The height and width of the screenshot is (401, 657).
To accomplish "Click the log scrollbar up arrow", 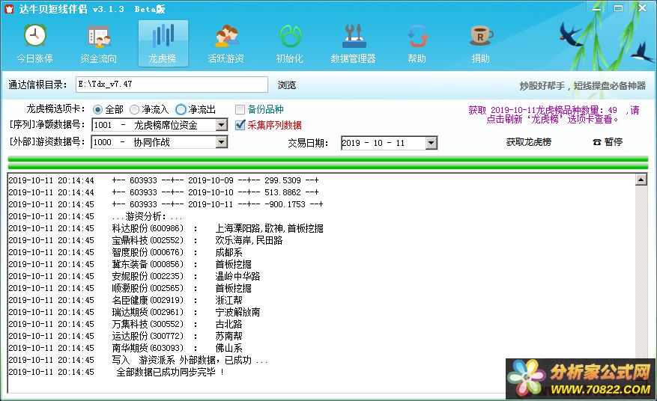I will click(x=641, y=180).
